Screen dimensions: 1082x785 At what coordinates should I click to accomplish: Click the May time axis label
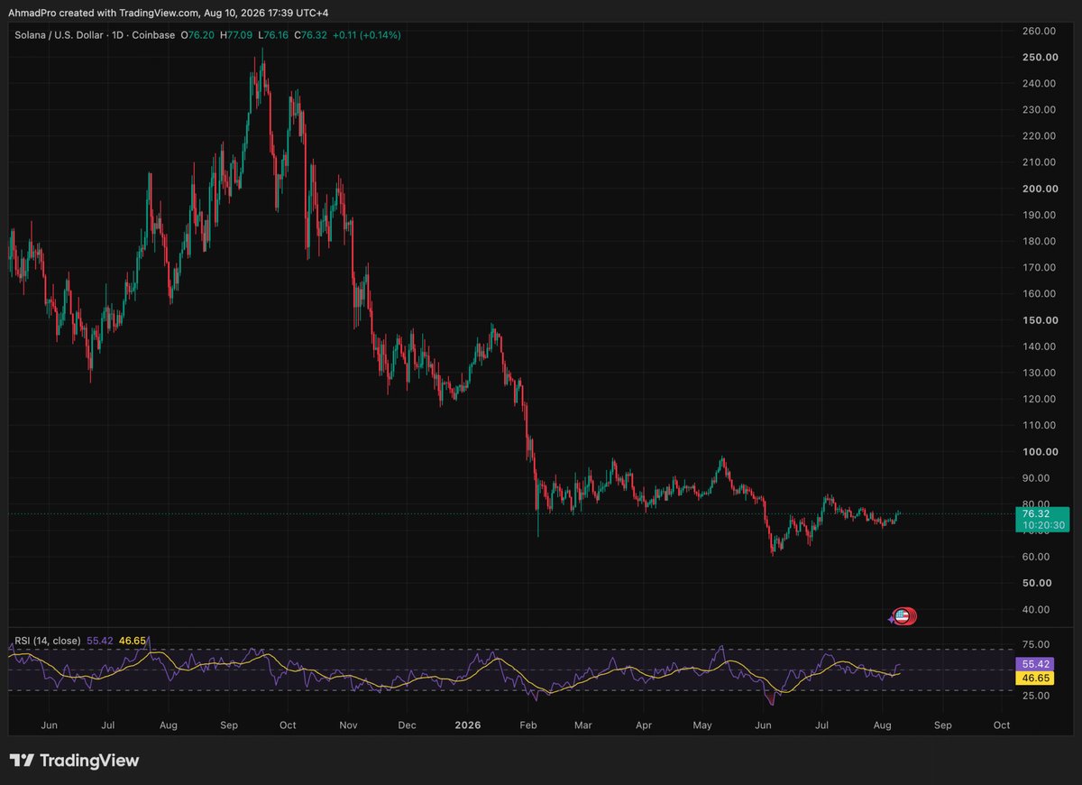[703, 725]
